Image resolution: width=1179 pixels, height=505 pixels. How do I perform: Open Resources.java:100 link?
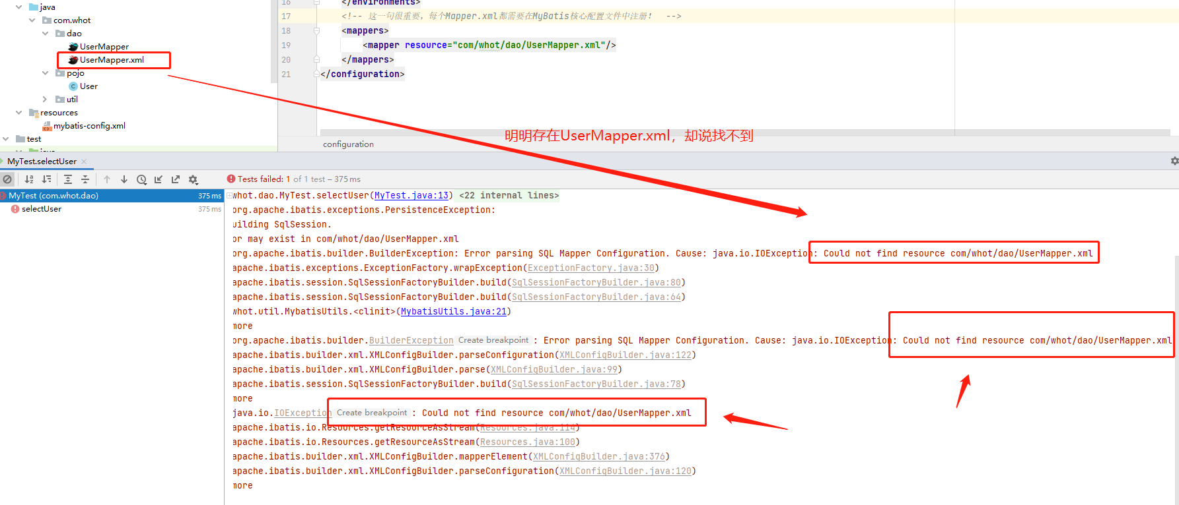point(528,442)
